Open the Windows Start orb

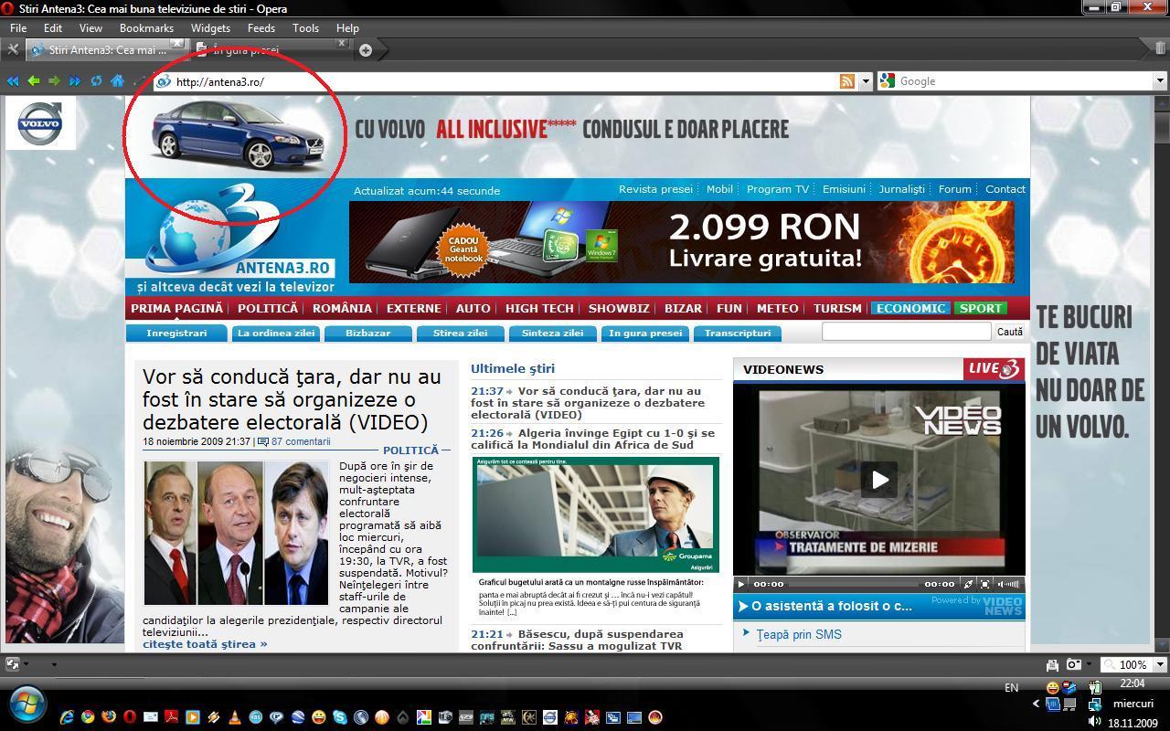tap(26, 705)
